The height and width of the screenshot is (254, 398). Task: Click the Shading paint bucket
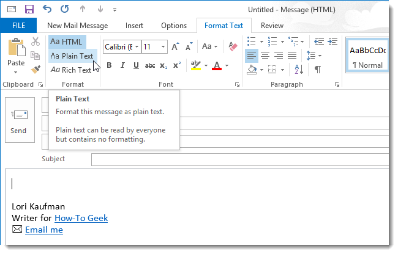252,70
